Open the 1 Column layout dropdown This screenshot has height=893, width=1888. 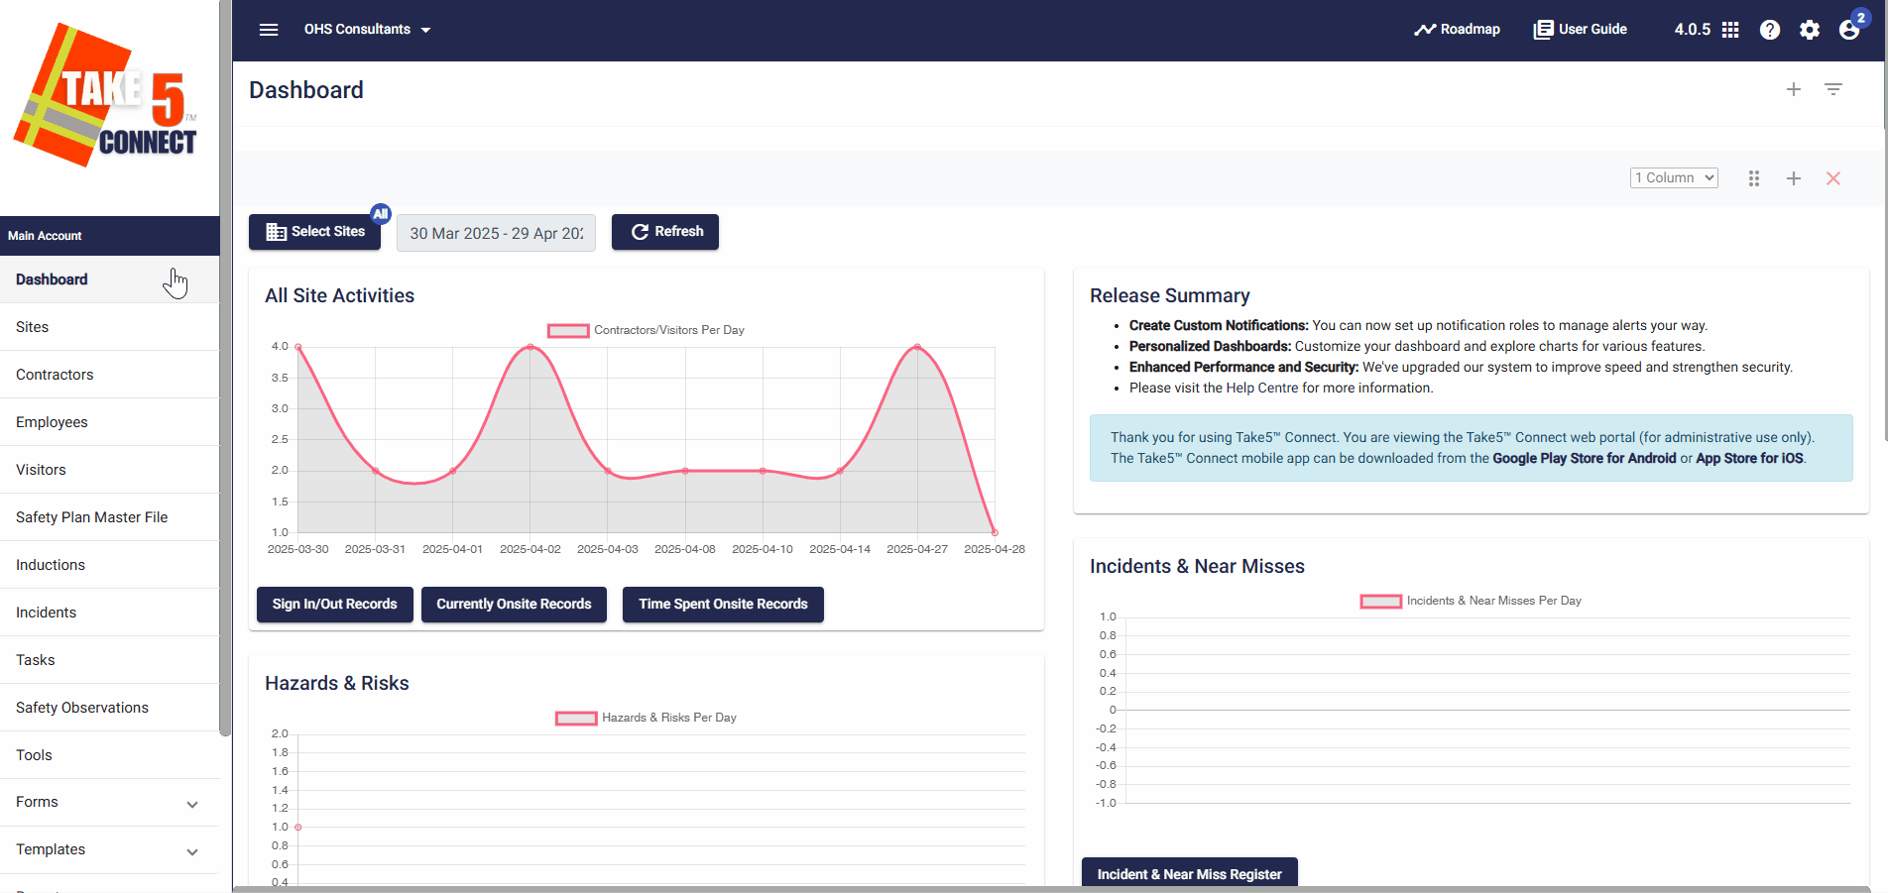1674,177
